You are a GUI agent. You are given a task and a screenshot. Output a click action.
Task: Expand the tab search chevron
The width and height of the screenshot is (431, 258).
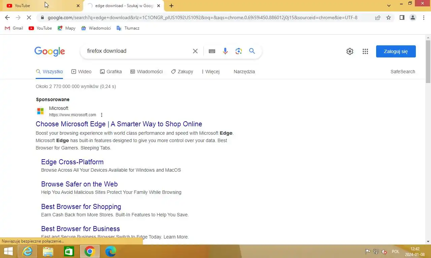click(389, 6)
